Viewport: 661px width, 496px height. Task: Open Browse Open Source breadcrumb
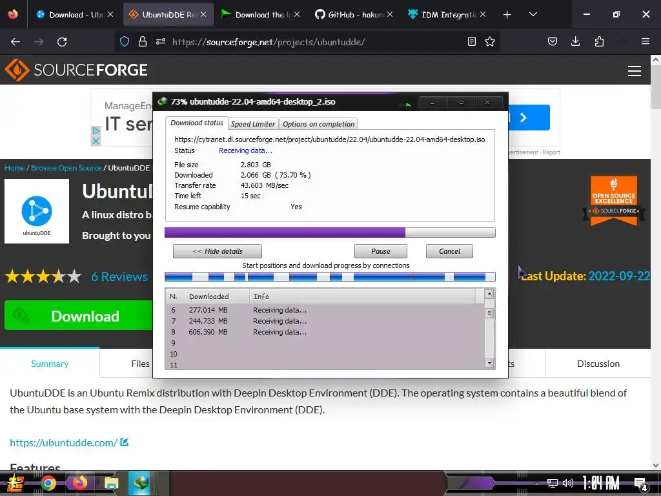(x=66, y=168)
